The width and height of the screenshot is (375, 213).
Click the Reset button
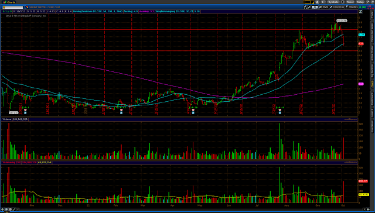[350, 2]
